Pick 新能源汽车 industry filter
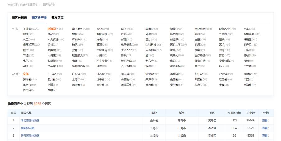 (x=81, y=66)
